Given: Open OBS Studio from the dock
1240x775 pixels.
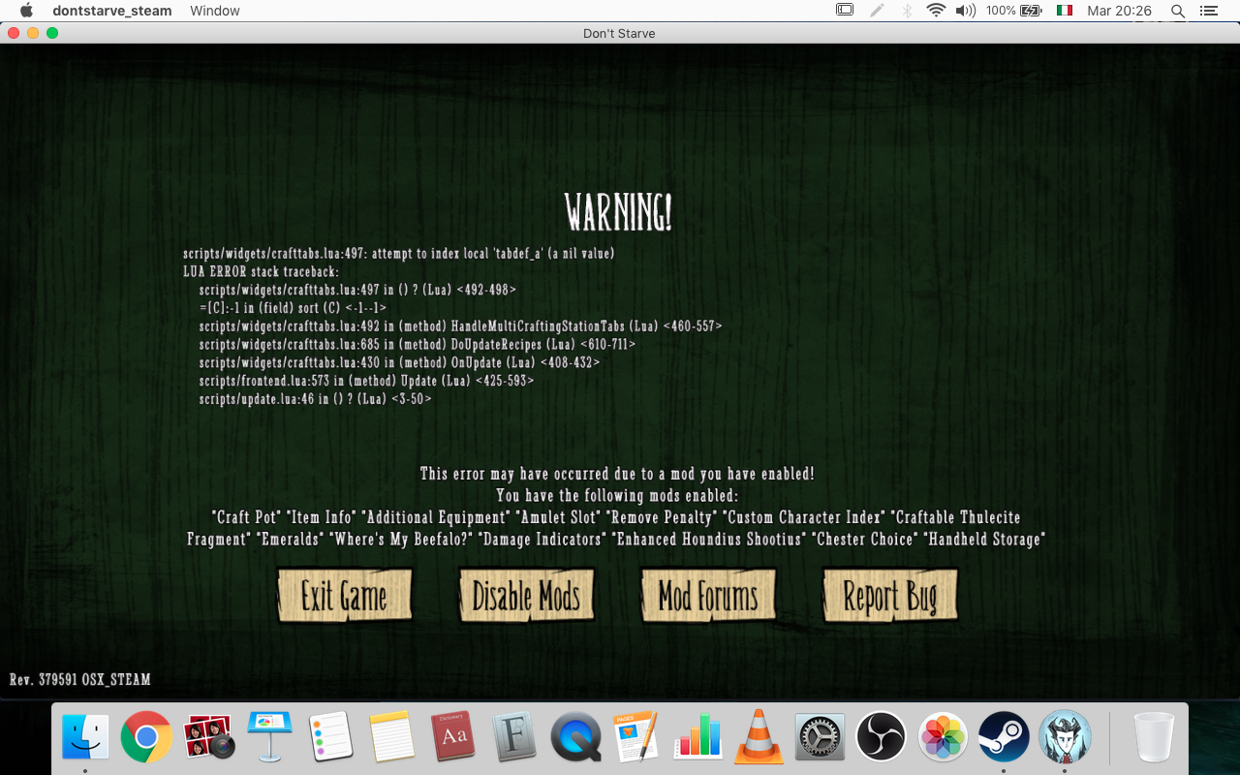Looking at the screenshot, I should point(881,736).
